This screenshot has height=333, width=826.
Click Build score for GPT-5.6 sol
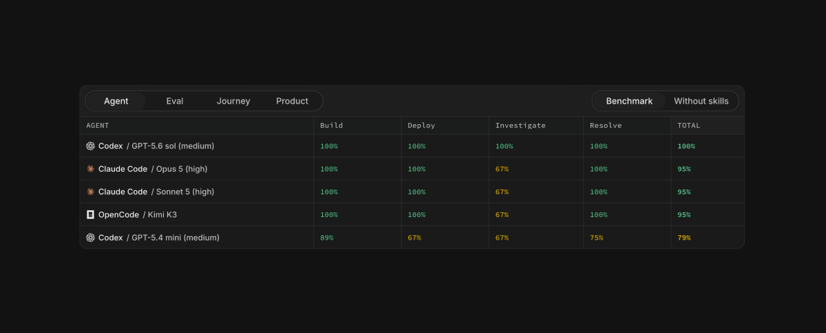coord(329,146)
